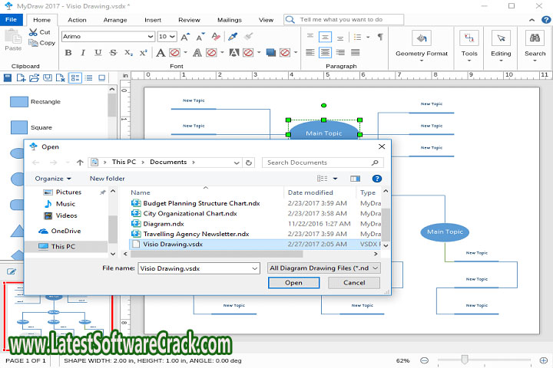Viewport: 553px width, 368px height.
Task: Switch to the Action tab
Action: [x=77, y=20]
